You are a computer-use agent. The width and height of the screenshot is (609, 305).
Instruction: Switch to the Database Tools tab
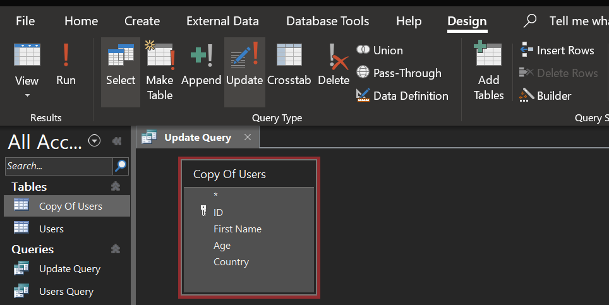(327, 21)
